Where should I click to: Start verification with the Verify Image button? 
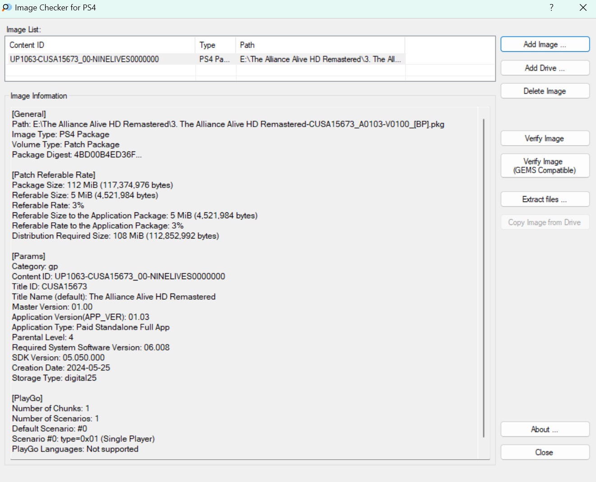pos(545,138)
